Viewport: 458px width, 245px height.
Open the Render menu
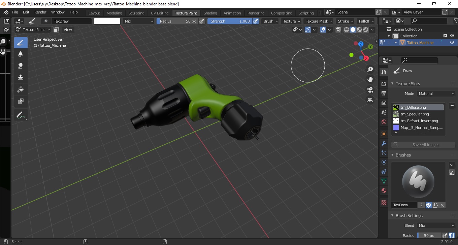click(x=40, y=12)
